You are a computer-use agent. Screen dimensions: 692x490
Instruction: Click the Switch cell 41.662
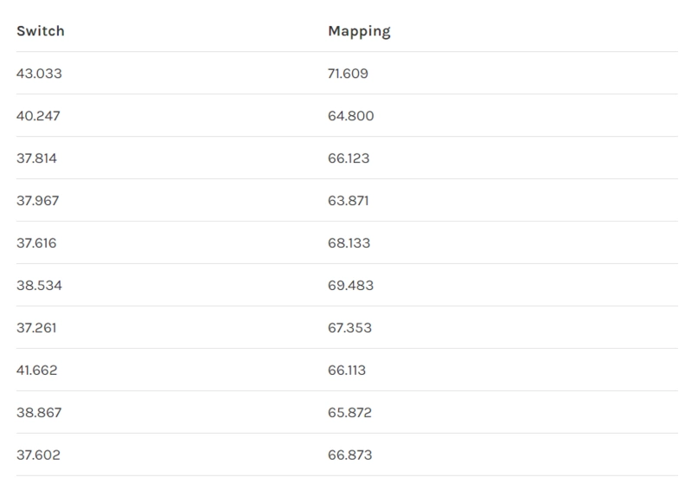[x=37, y=371]
